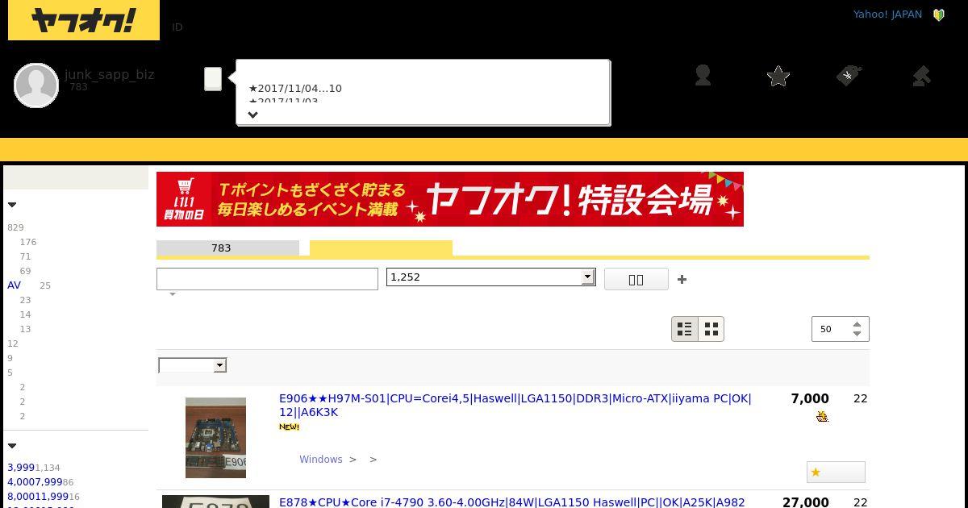Add E906 listing to watchlist star button
This screenshot has height=508, width=968.
836,472
